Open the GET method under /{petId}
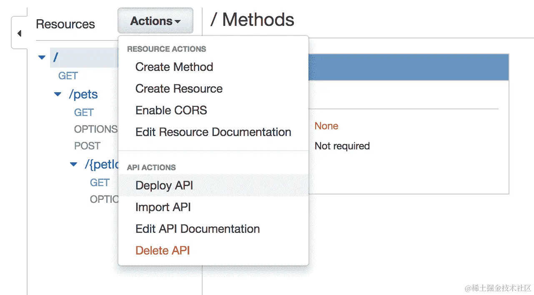Image resolution: width=534 pixels, height=295 pixels. click(100, 182)
